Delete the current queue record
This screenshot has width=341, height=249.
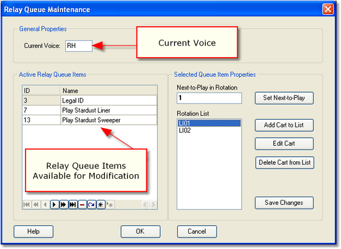click(82, 205)
